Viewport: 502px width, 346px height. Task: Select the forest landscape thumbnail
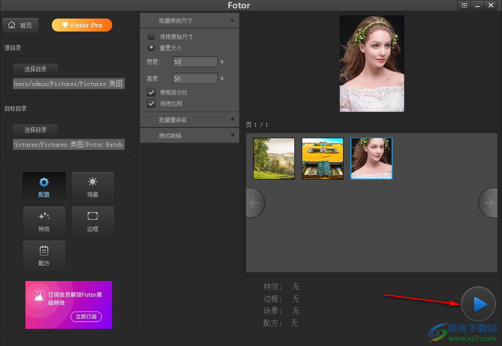tap(274, 159)
